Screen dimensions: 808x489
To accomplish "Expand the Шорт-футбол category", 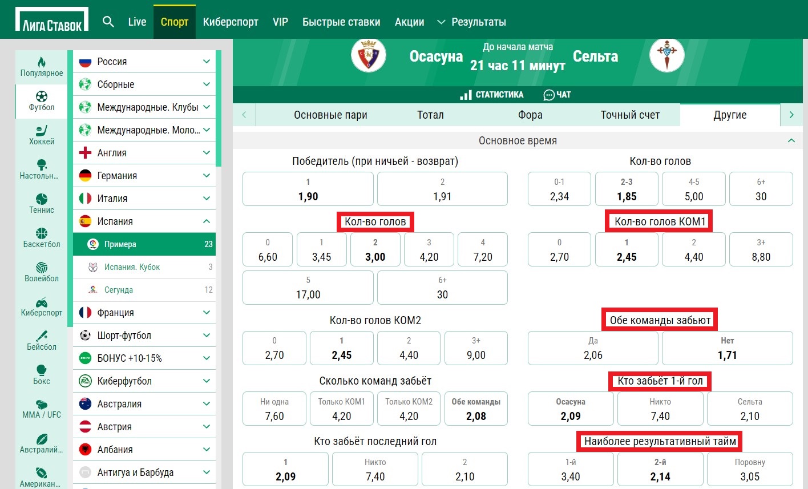I will click(x=206, y=336).
